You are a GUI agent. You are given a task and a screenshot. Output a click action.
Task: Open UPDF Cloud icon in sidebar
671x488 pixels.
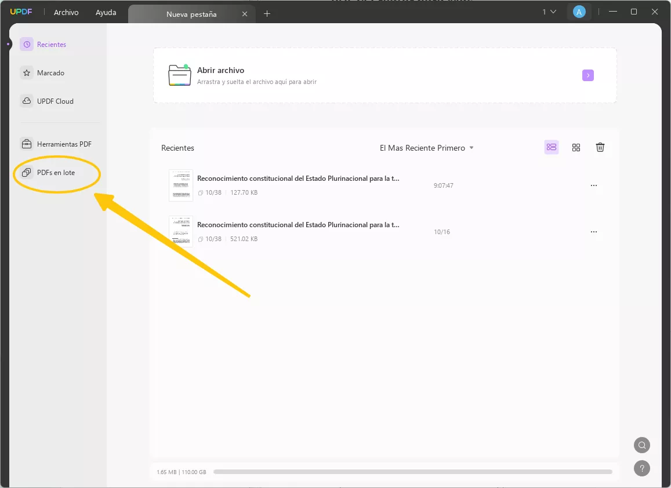(27, 101)
